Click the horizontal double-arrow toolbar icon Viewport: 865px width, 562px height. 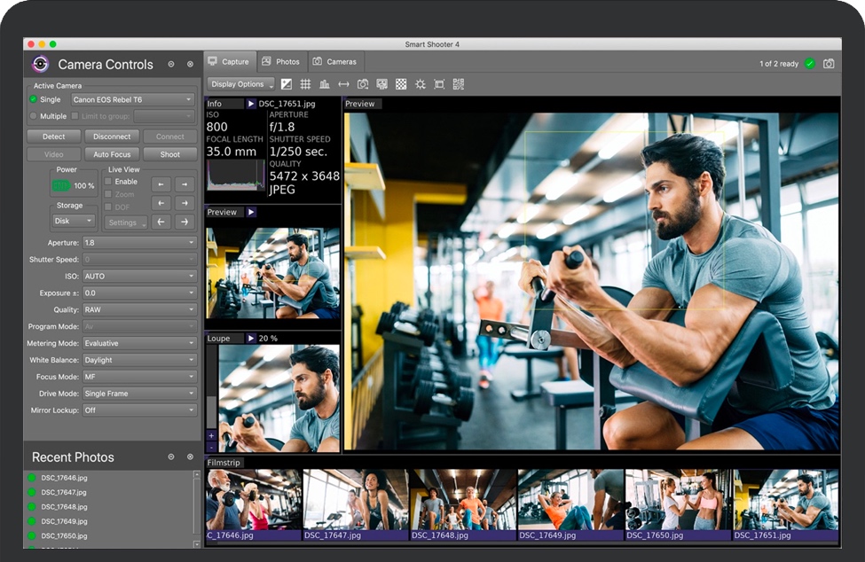tap(343, 84)
